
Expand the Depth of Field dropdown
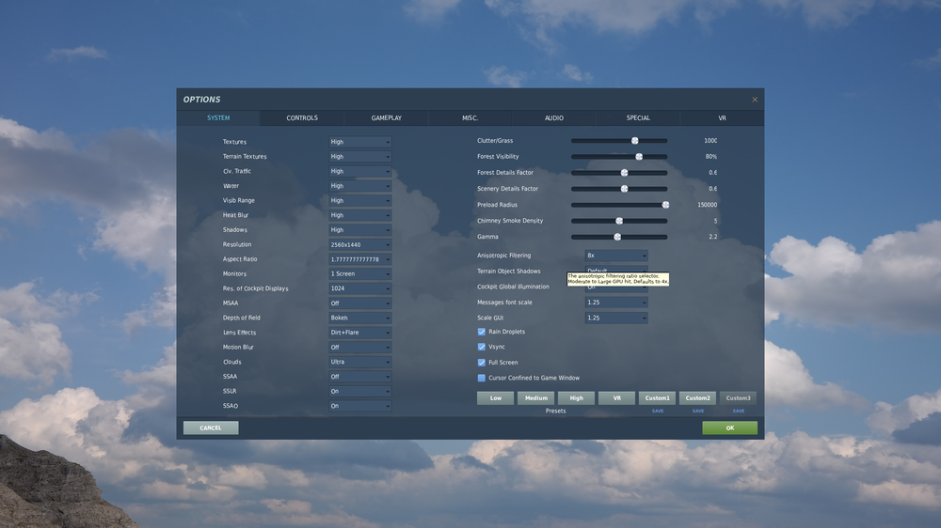pos(360,318)
